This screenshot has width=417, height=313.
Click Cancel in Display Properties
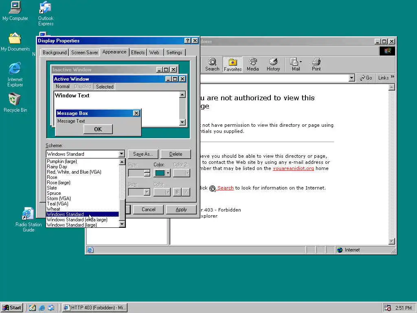(148, 209)
